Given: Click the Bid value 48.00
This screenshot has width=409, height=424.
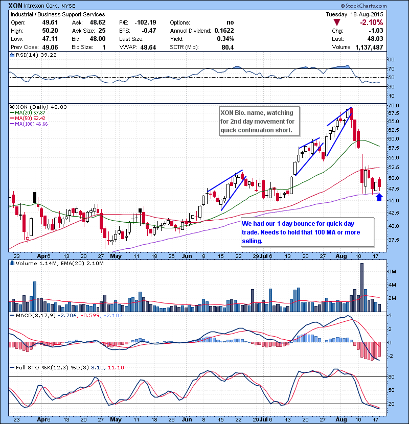Looking at the screenshot, I should point(98,39).
